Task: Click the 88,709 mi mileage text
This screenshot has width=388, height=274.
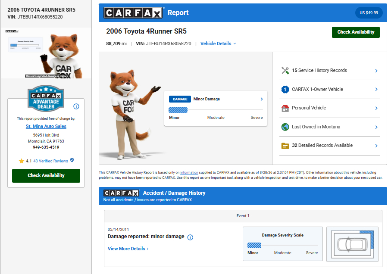Action: [x=116, y=44]
